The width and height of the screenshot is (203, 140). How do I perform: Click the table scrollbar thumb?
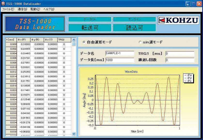click(74, 44)
